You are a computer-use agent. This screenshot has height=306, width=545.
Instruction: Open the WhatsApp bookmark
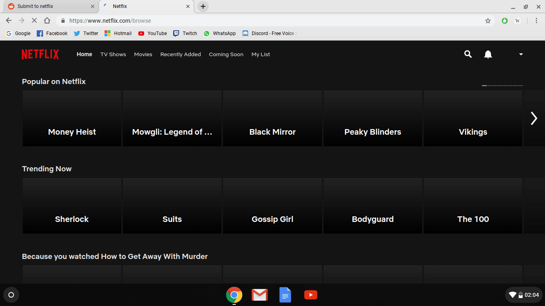(x=220, y=33)
